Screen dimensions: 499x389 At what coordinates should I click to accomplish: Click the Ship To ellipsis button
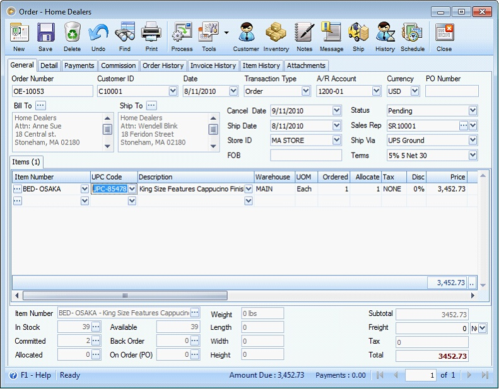[151, 105]
